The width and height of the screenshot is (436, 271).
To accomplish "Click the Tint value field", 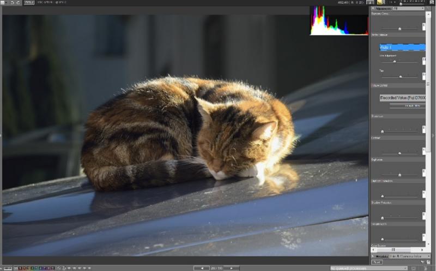I will (x=424, y=76).
